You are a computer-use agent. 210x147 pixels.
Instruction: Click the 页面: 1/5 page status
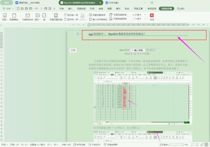click(15, 145)
